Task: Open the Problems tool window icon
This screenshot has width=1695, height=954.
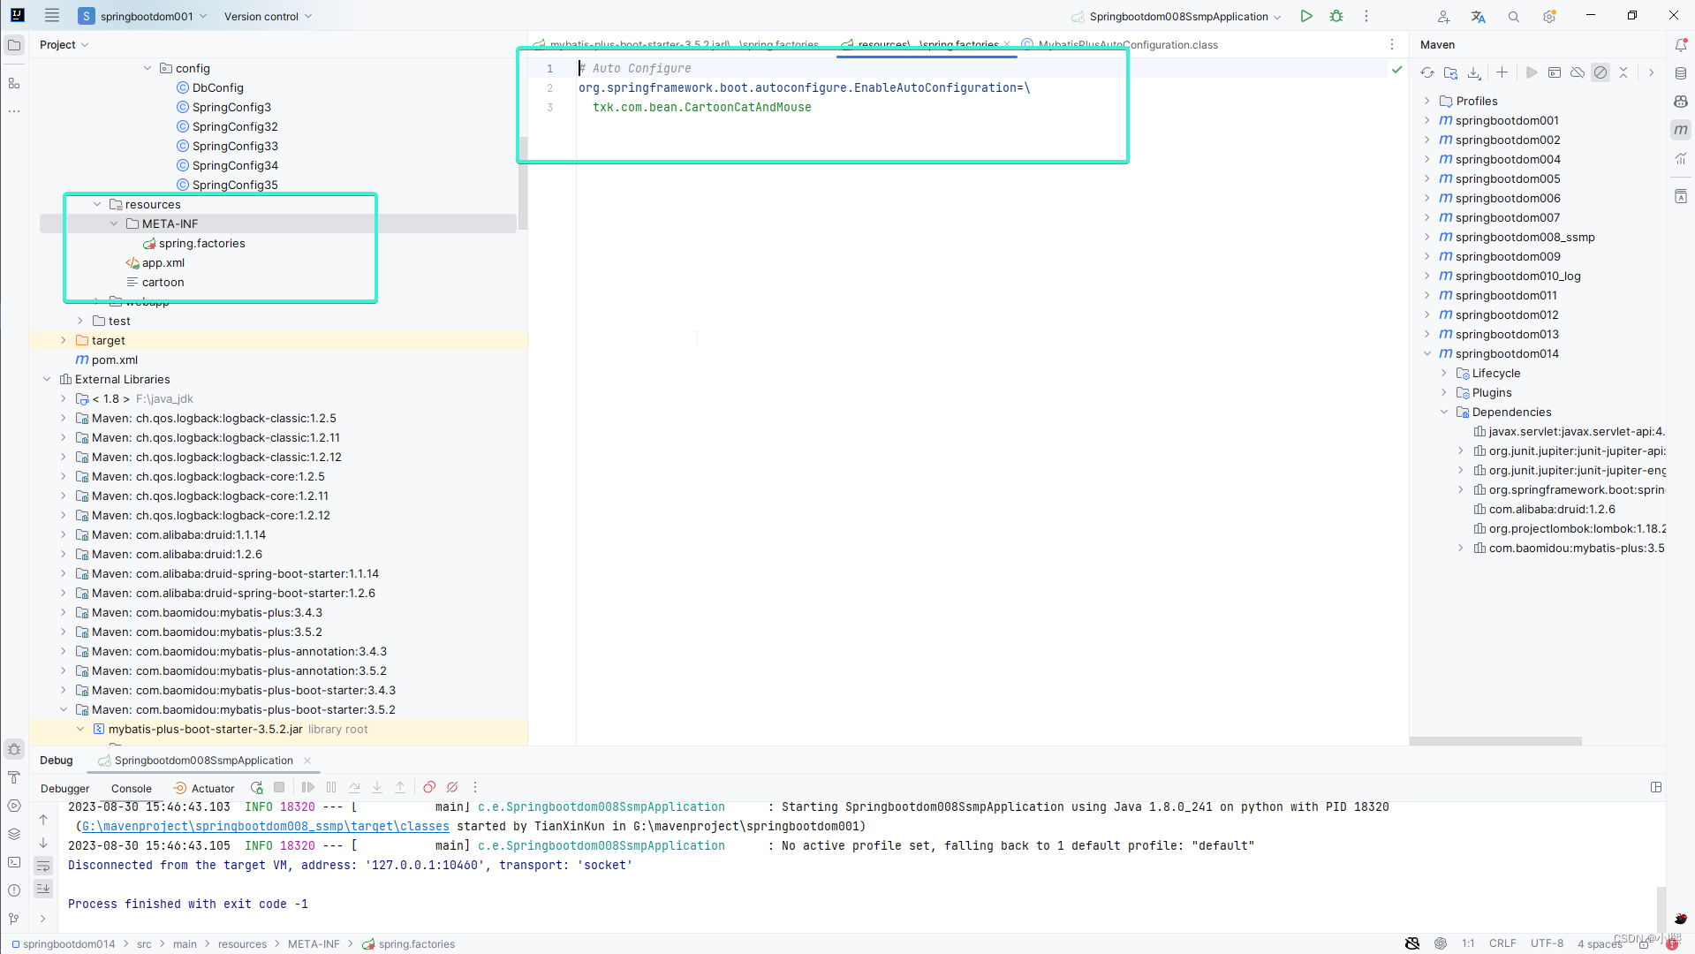Action: click(14, 890)
